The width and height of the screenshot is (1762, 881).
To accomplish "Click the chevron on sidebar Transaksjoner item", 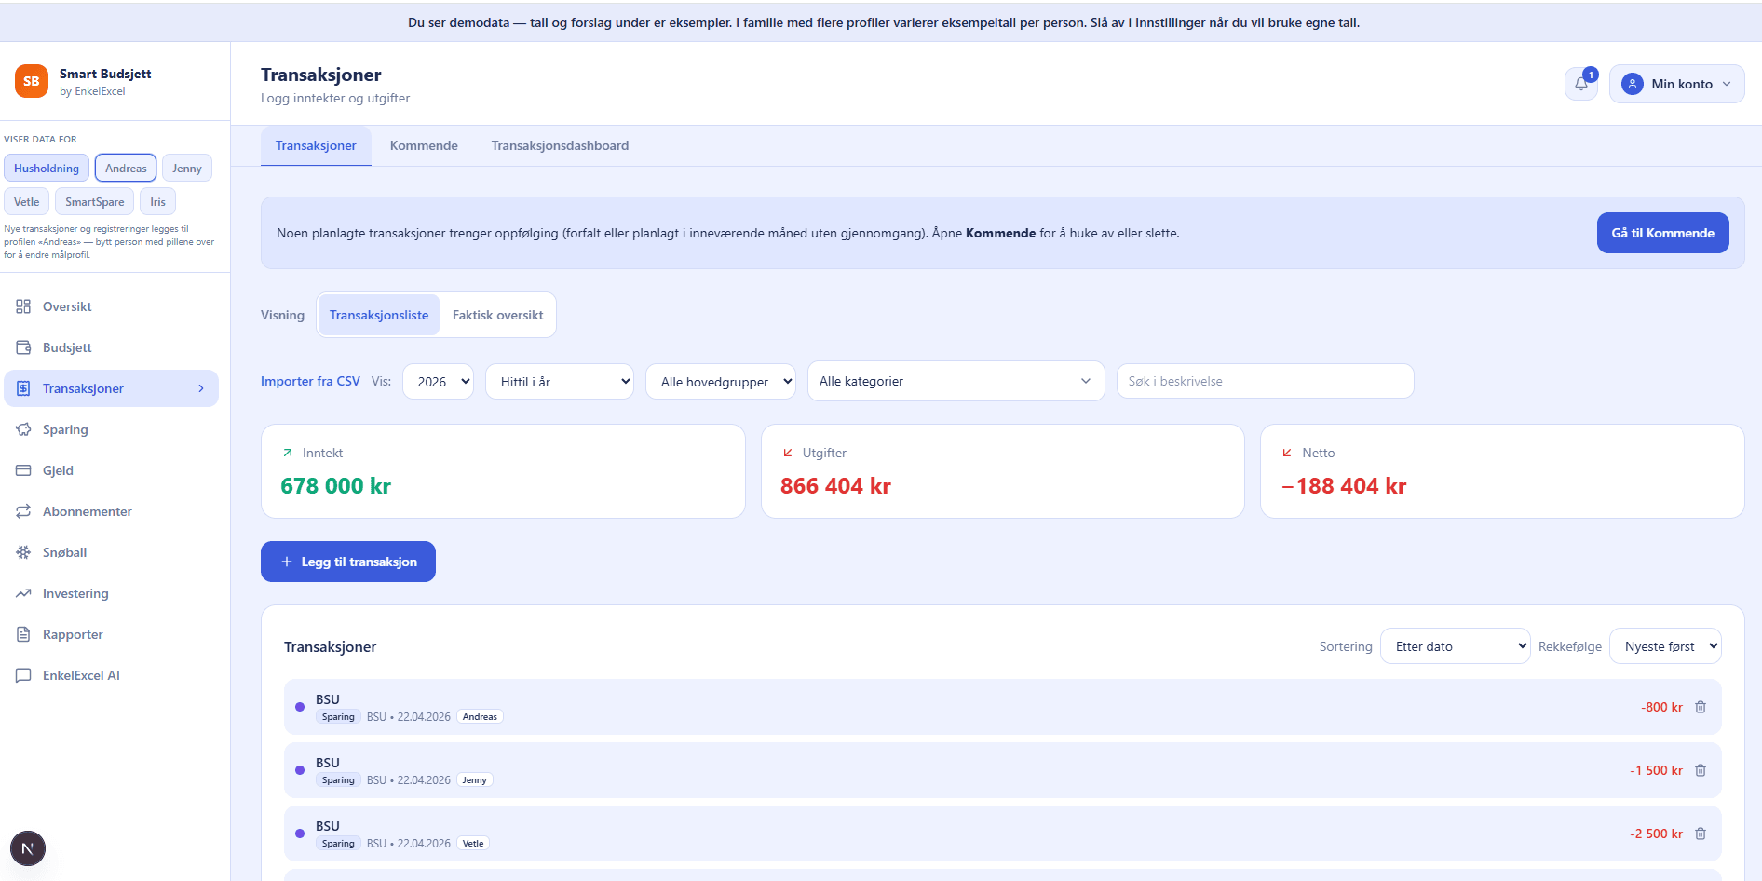I will [201, 388].
